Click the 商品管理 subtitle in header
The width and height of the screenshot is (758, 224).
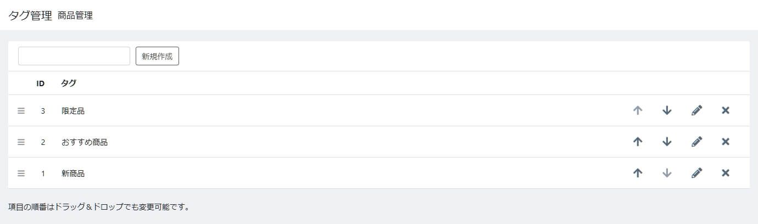pos(75,16)
